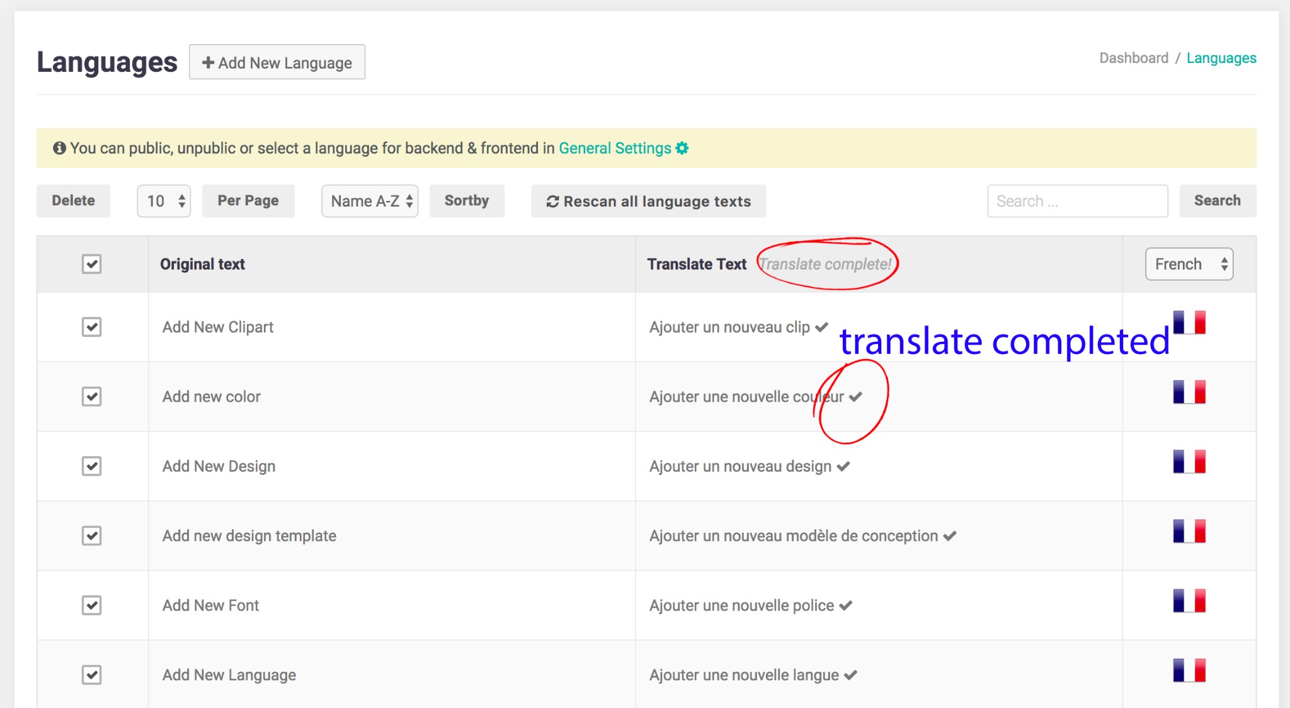The width and height of the screenshot is (1290, 708).
Task: Uncheck the Add new design template checkbox
Action: click(92, 536)
